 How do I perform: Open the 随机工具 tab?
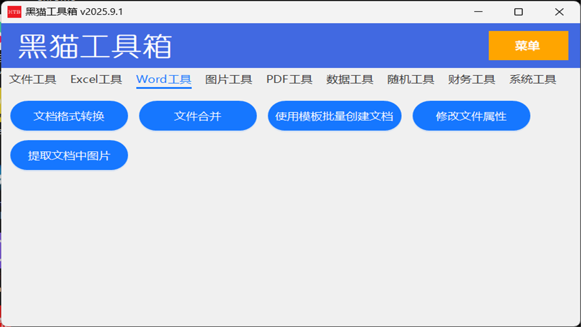410,79
